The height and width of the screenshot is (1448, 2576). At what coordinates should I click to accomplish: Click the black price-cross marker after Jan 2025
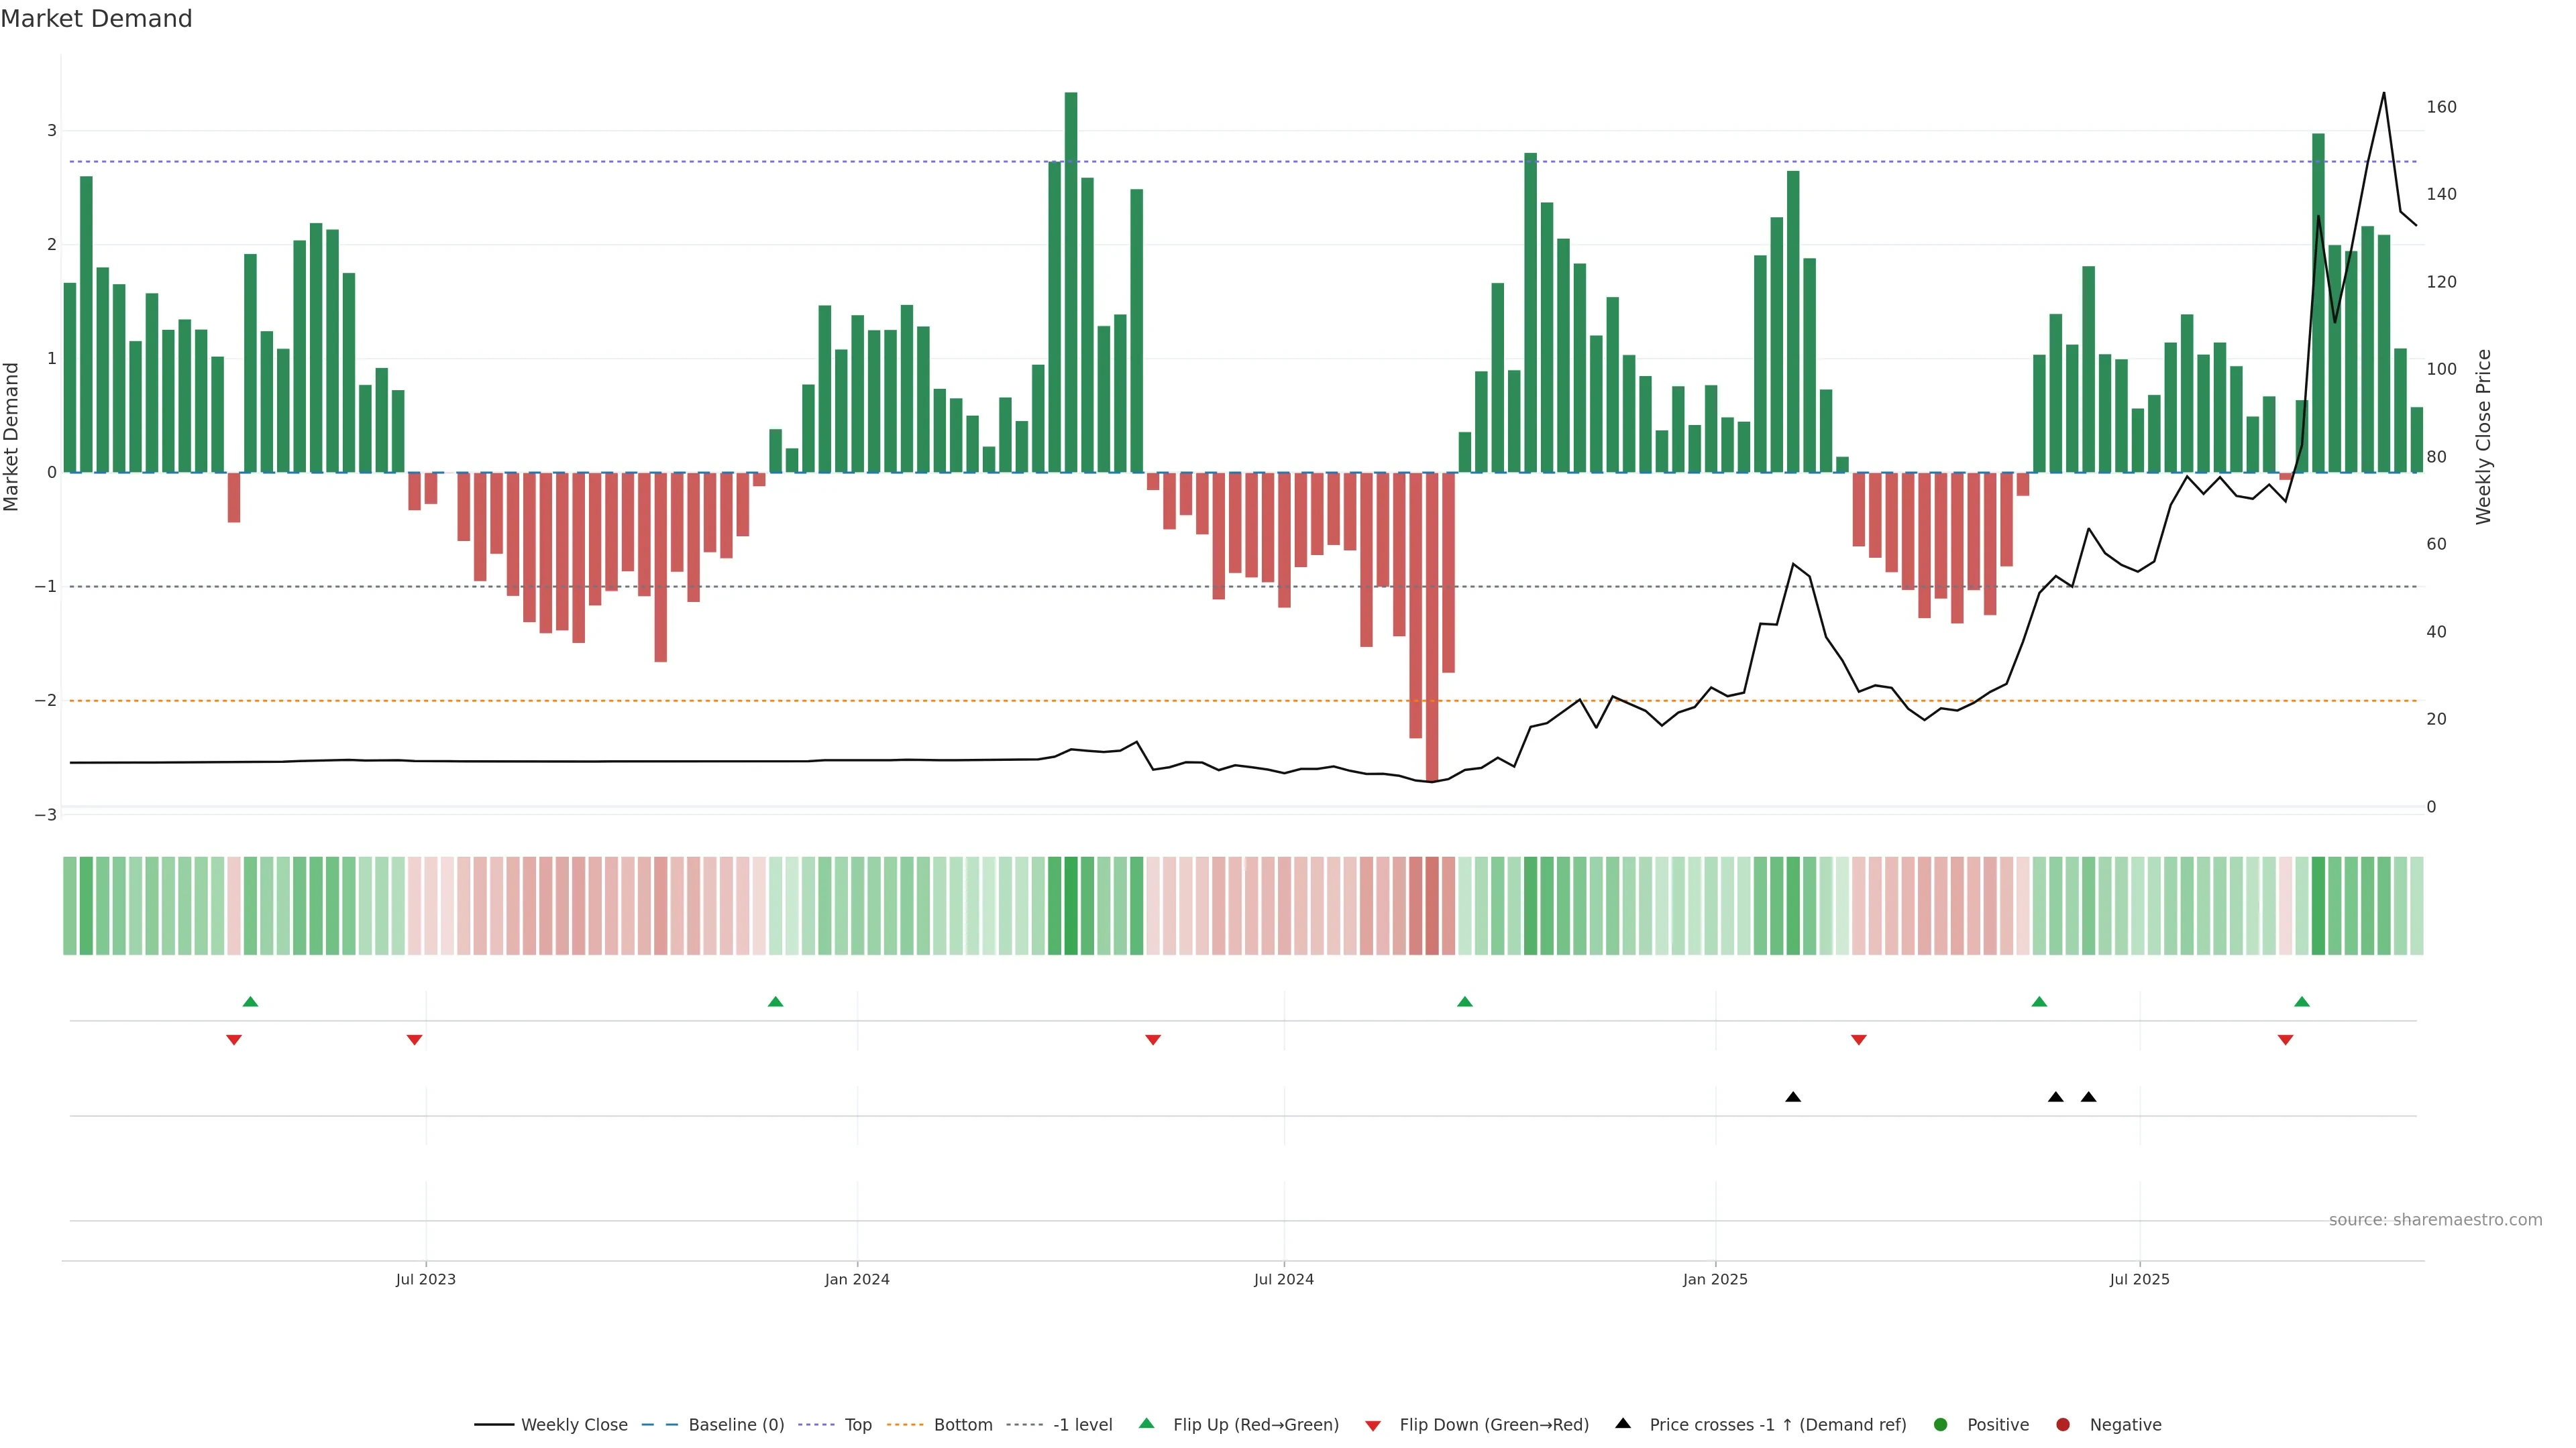pyautogui.click(x=1793, y=1097)
